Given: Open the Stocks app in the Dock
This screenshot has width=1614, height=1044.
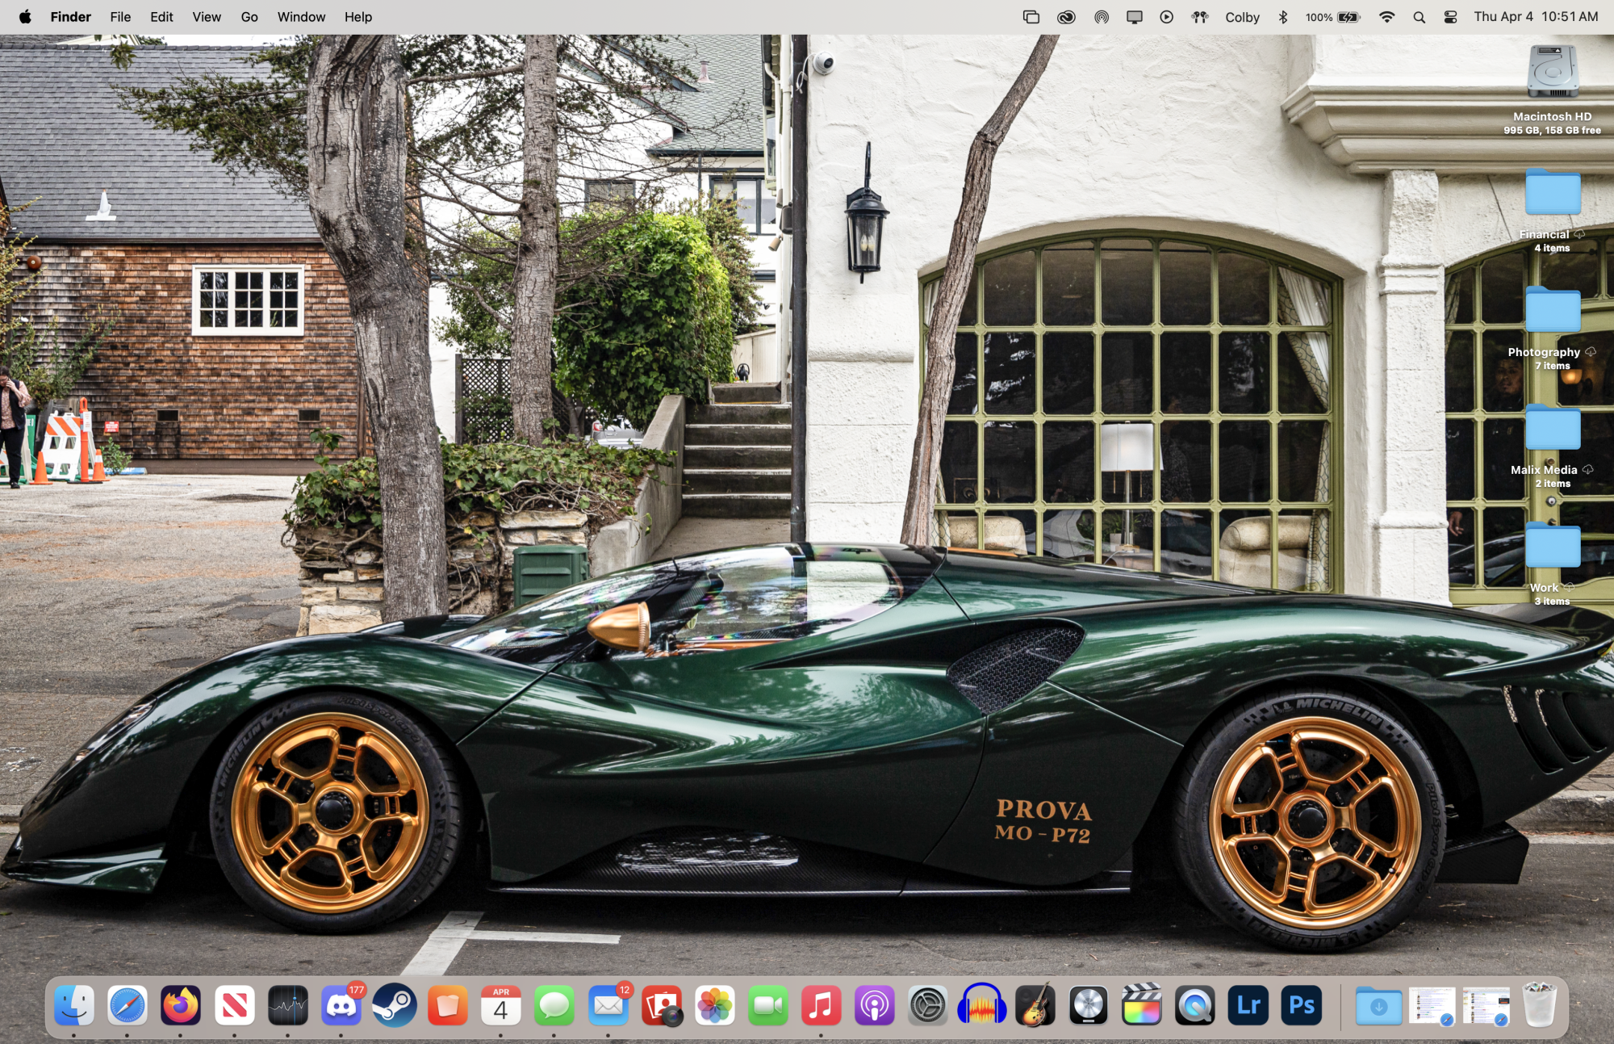Looking at the screenshot, I should point(288,1005).
